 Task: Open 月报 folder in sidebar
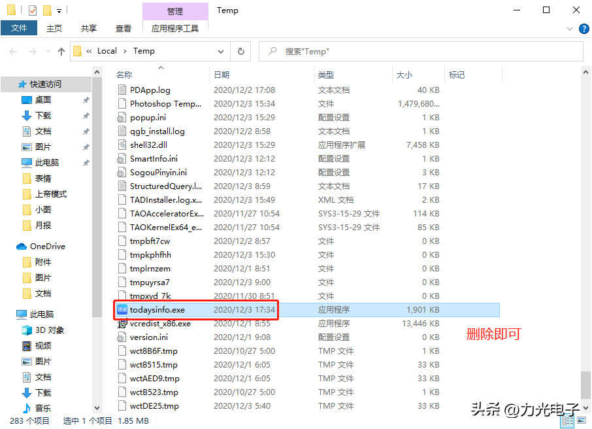coord(42,225)
